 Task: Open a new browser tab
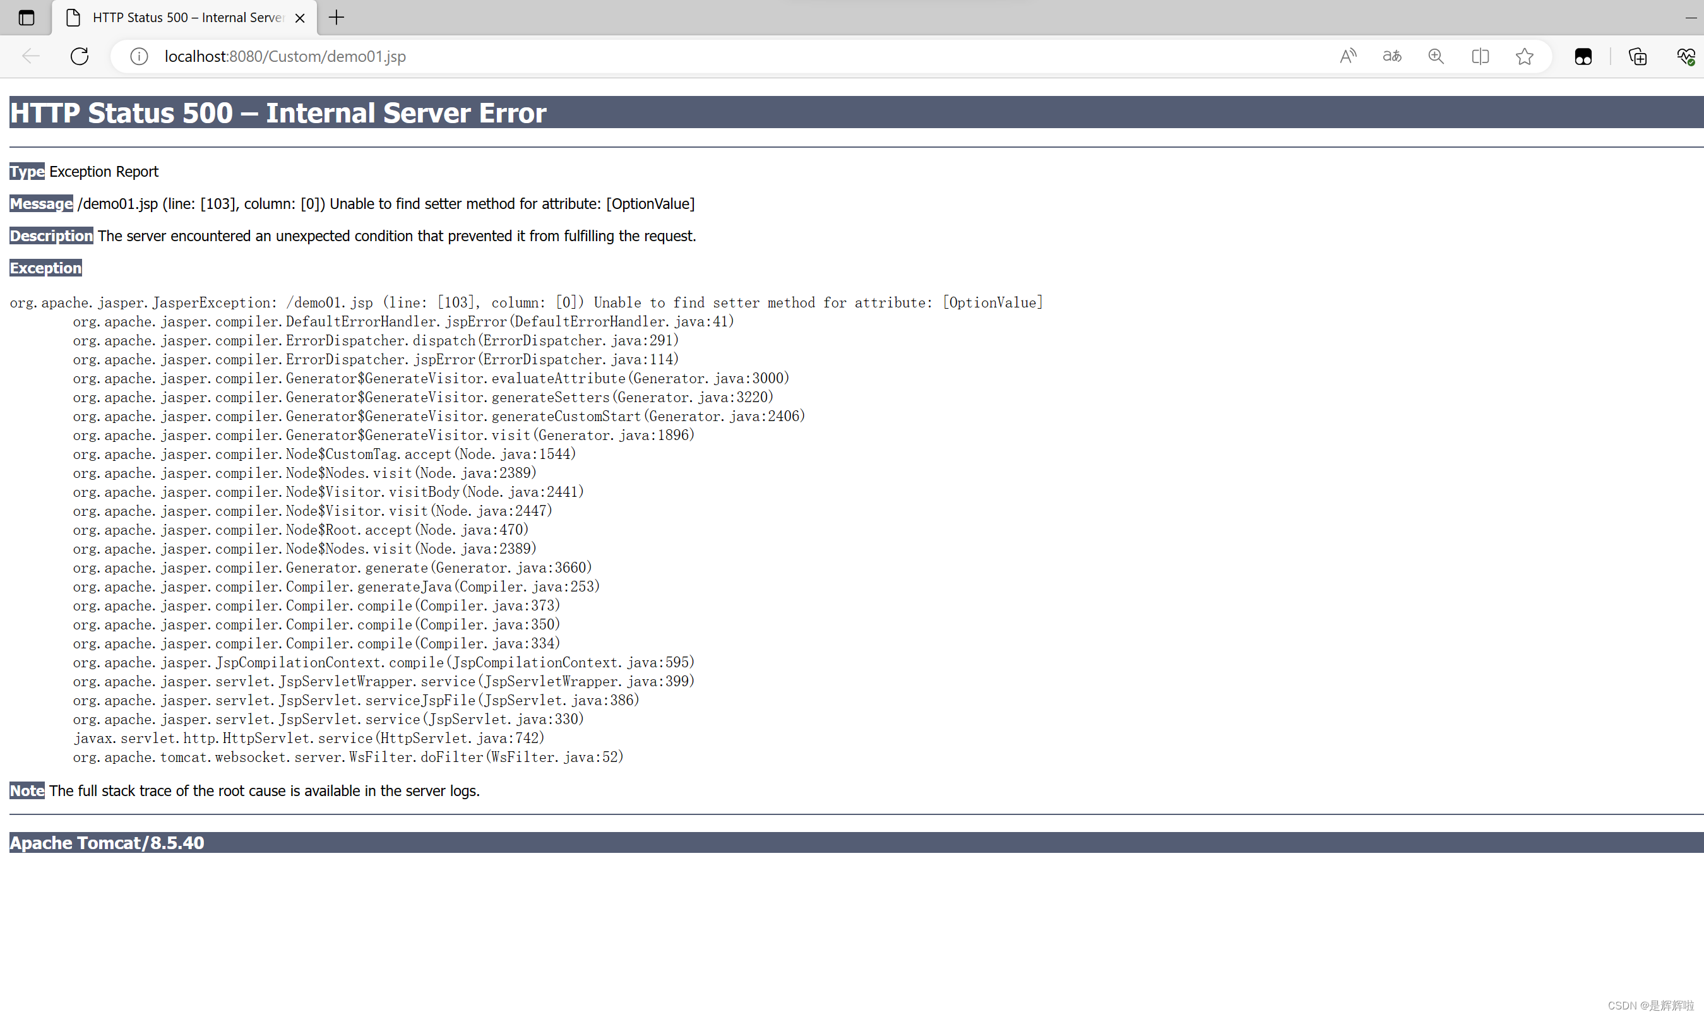(337, 18)
